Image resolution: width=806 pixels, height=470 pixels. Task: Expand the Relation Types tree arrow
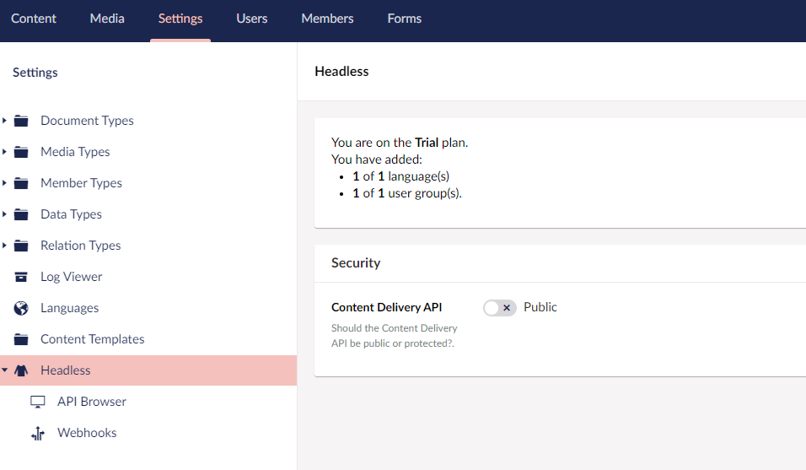(x=5, y=246)
